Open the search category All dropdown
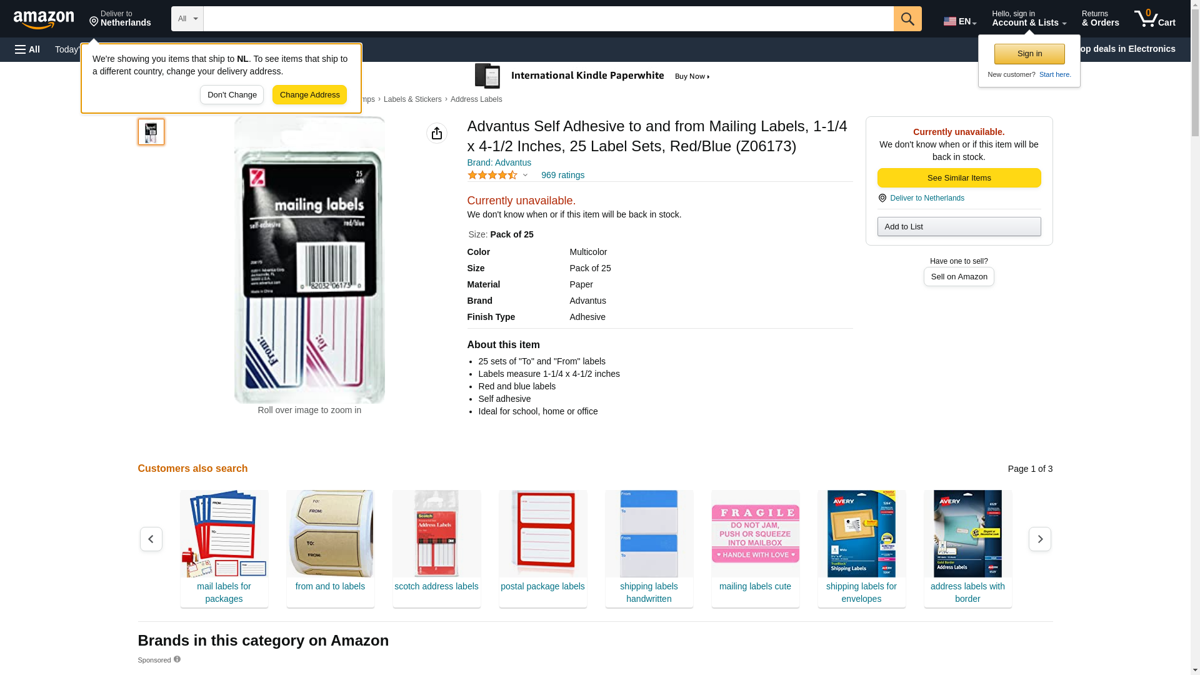Viewport: 1200px width, 675px height. click(187, 19)
